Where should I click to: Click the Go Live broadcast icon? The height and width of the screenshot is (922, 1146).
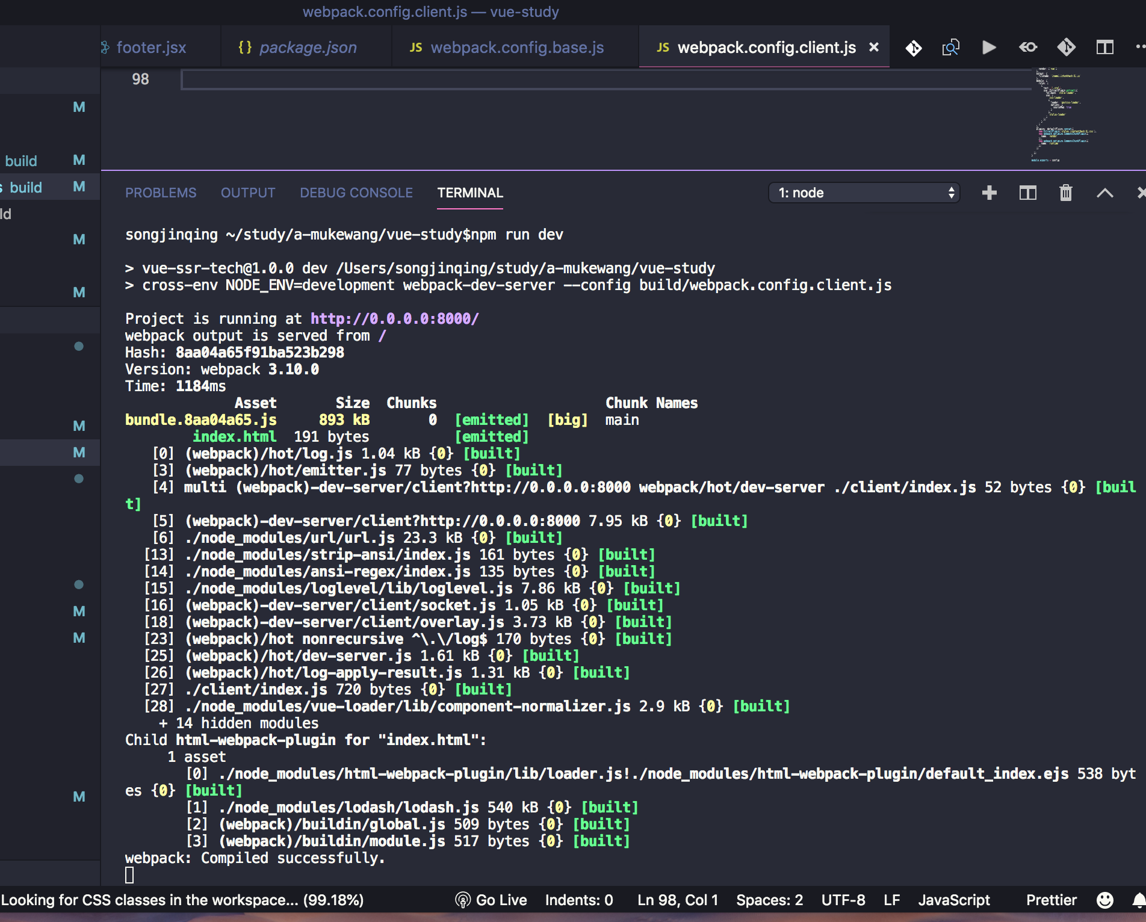click(462, 900)
